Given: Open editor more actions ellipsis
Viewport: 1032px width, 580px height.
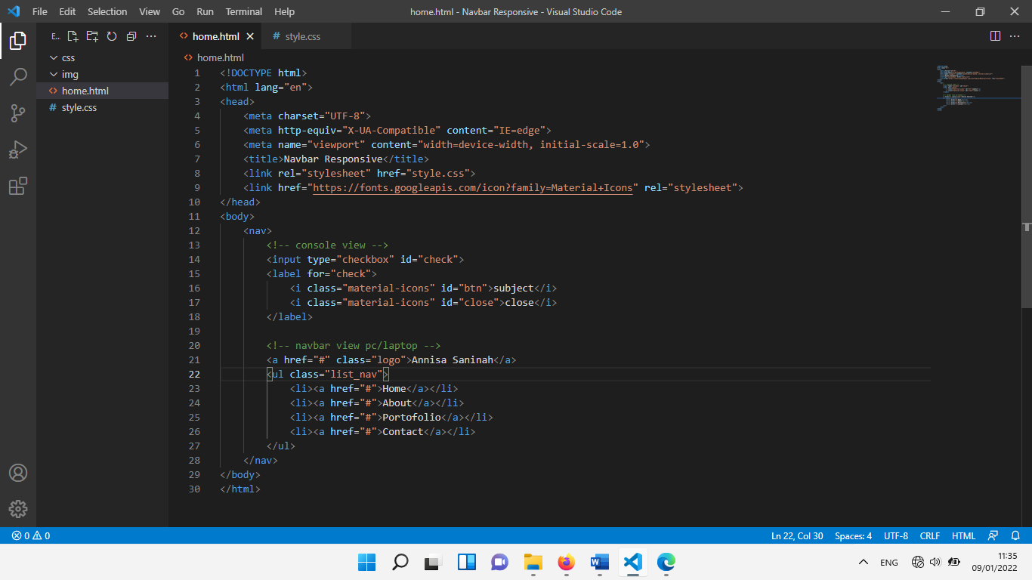Looking at the screenshot, I should pyautogui.click(x=1015, y=36).
